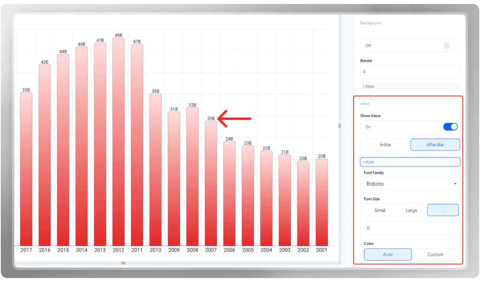Click the vertical panel divider handle

pos(340,125)
